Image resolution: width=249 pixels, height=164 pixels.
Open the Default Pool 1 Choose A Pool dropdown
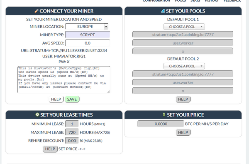184,27
